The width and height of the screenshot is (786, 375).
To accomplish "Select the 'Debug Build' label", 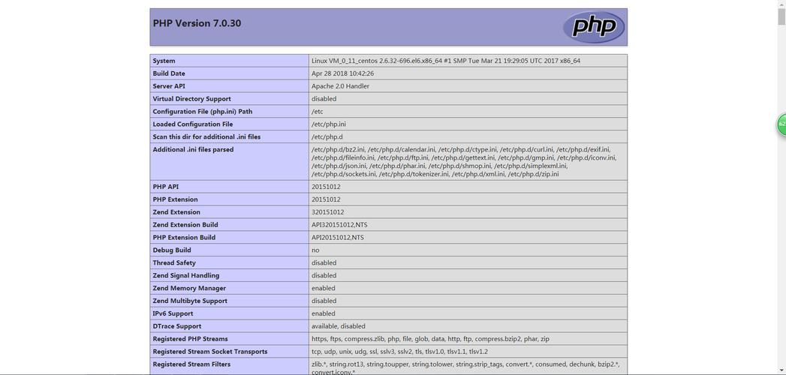I will (172, 250).
